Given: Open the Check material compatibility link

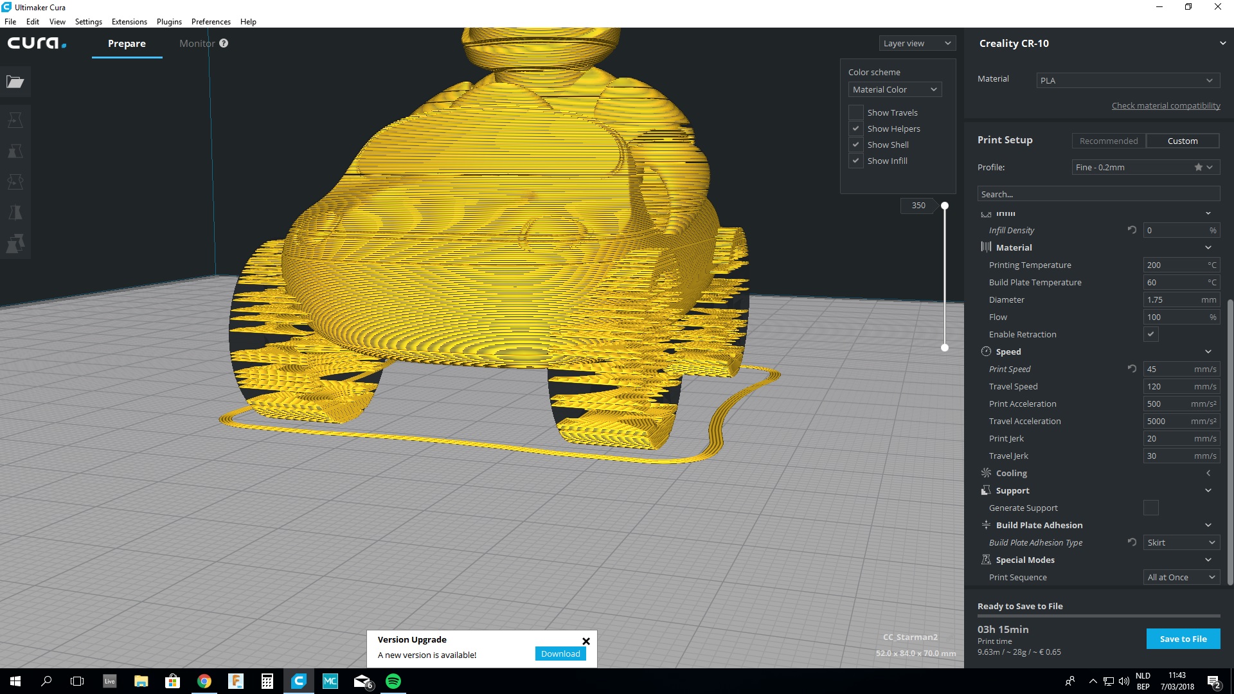Looking at the screenshot, I should pos(1165,106).
